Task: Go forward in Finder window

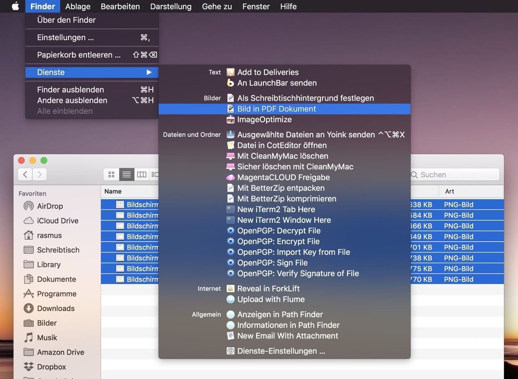Action: (39, 174)
